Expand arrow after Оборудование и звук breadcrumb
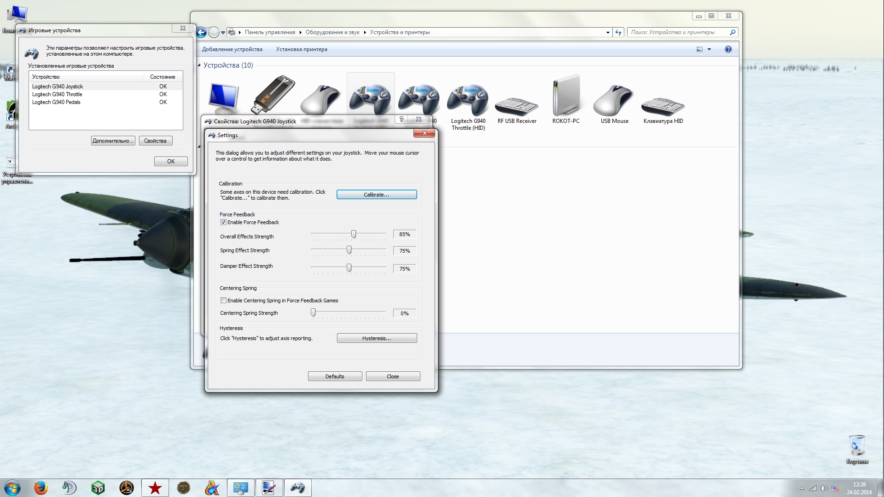The image size is (884, 497). tap(365, 32)
